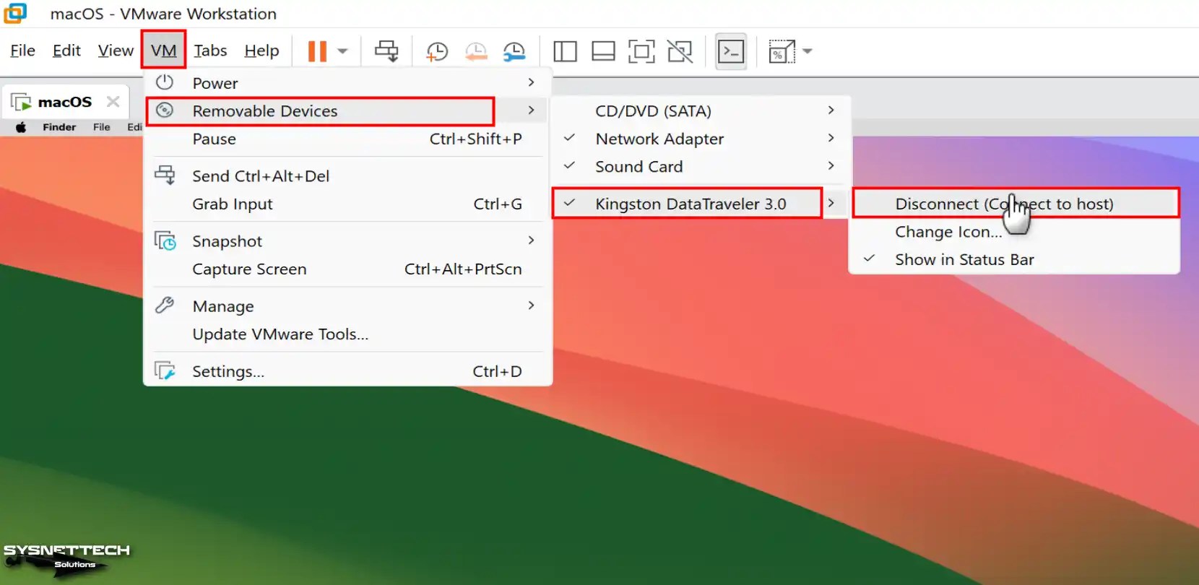1199x585 pixels.
Task: Open the console view toolbar icon
Action: [x=731, y=51]
